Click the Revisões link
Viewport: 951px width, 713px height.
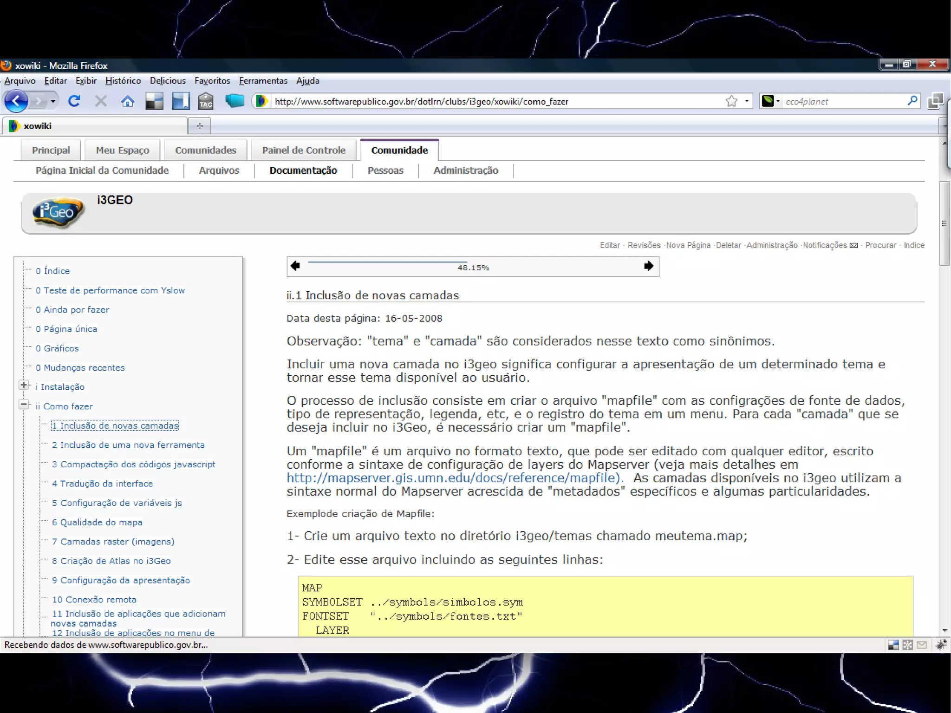tap(644, 245)
